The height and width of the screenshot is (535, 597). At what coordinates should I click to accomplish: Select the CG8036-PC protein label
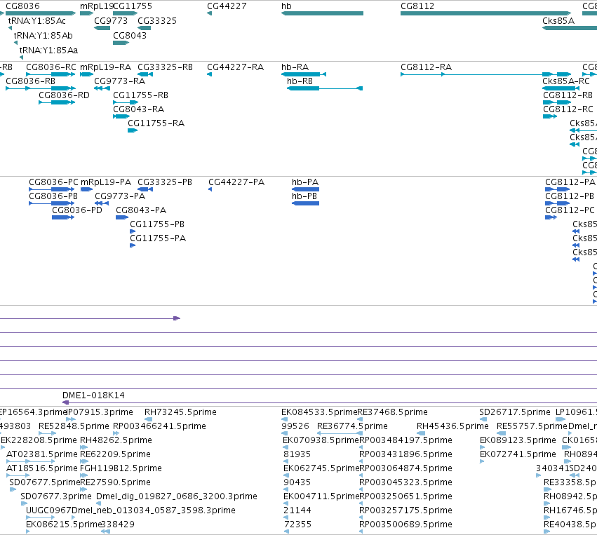click(54, 182)
